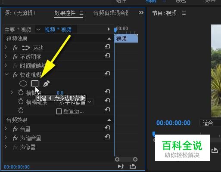Expand the 声道音量 effect

(x=6, y=138)
